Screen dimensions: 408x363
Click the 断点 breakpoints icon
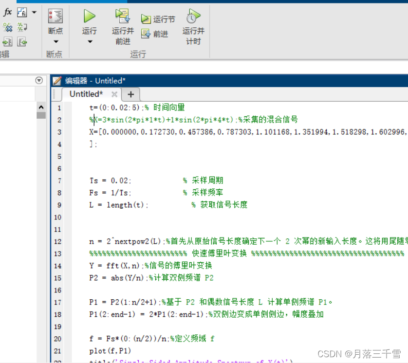click(56, 16)
